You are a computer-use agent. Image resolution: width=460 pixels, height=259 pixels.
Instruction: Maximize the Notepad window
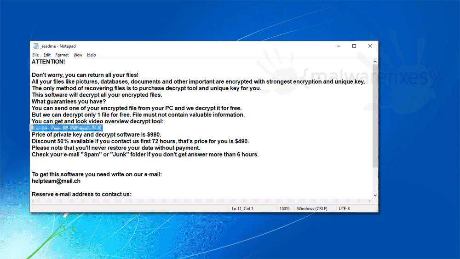tap(354, 46)
